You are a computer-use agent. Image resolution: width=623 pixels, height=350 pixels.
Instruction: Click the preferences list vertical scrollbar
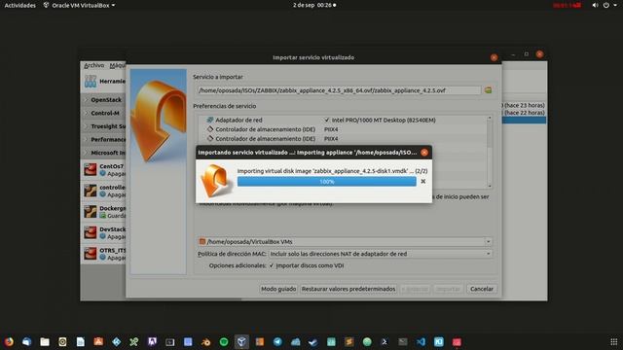(490, 152)
